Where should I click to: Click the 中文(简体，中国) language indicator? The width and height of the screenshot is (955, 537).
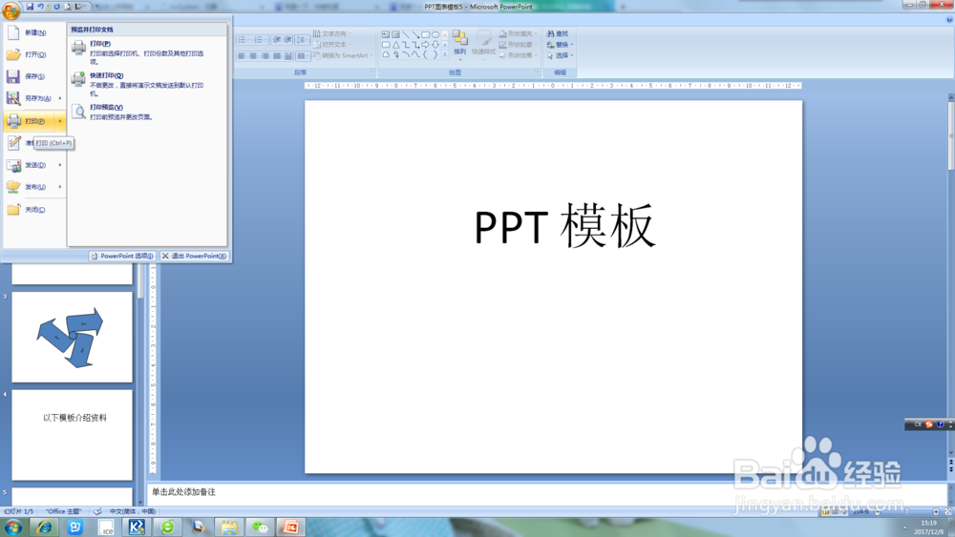[x=133, y=511]
